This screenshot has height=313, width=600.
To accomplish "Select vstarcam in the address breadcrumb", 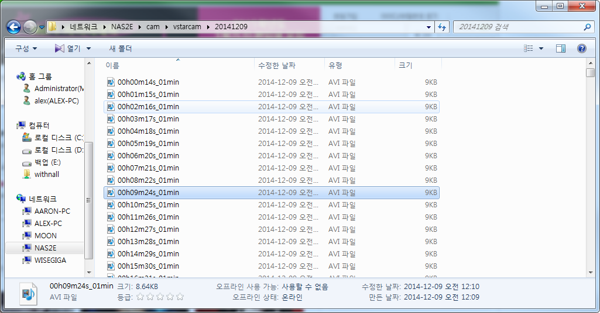I will click(x=187, y=27).
